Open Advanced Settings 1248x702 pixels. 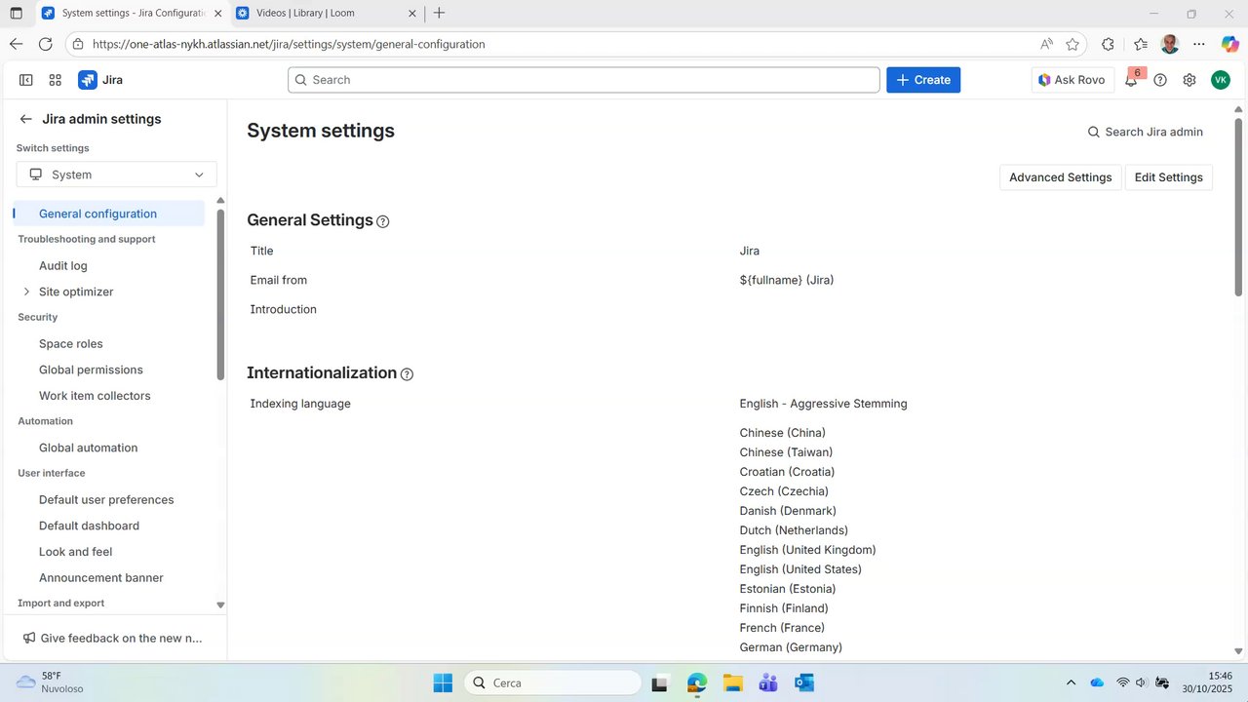pos(1061,177)
